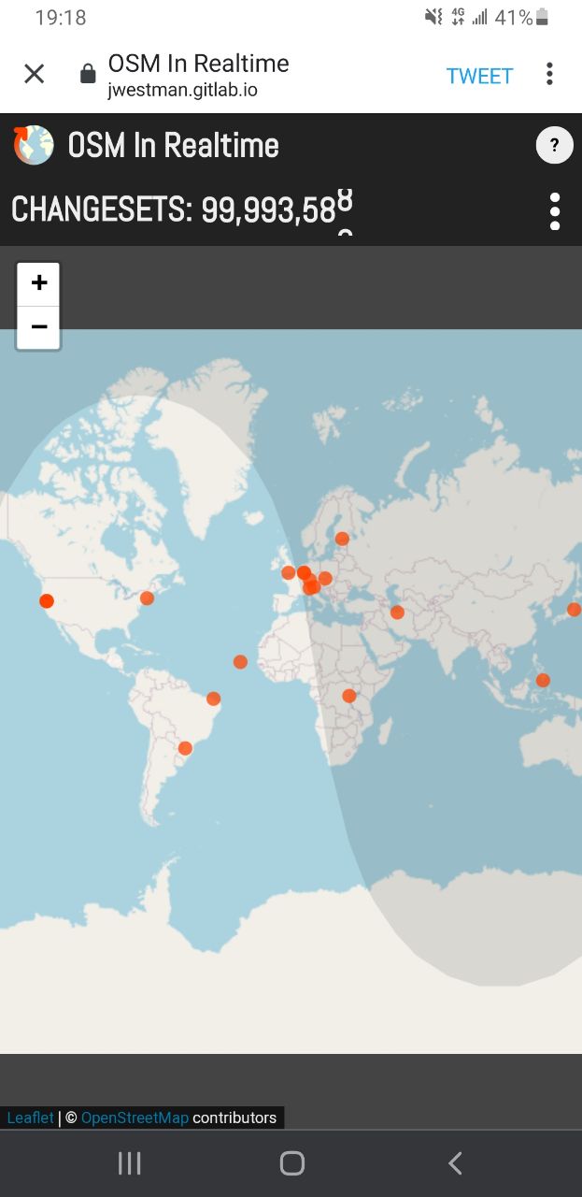Tap the Android back button

click(455, 1163)
